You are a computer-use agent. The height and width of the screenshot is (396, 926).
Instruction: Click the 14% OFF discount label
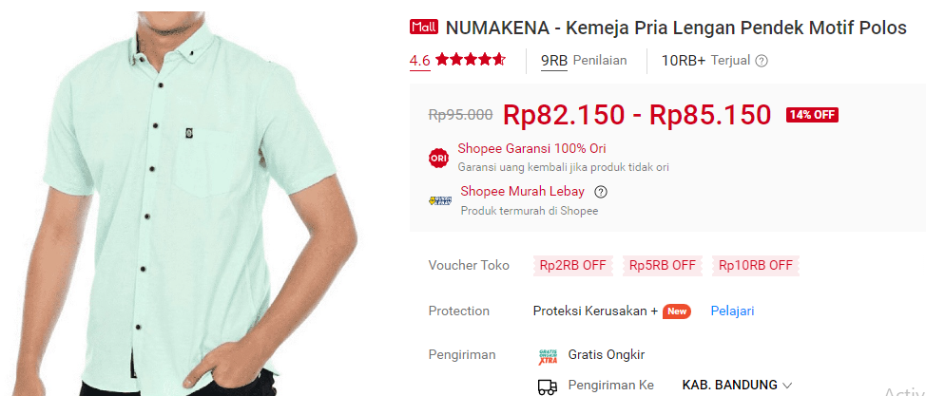point(812,115)
